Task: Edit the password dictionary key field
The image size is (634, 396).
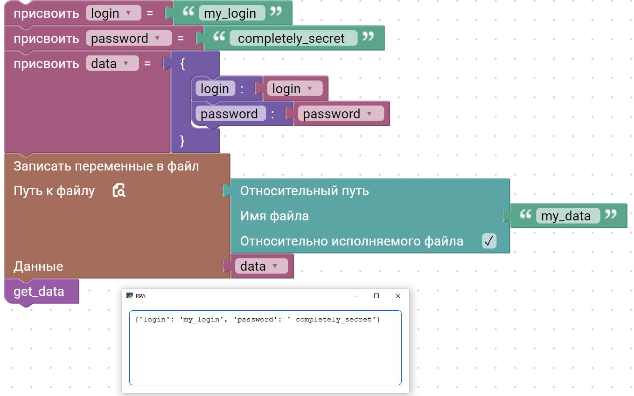Action: 230,114
